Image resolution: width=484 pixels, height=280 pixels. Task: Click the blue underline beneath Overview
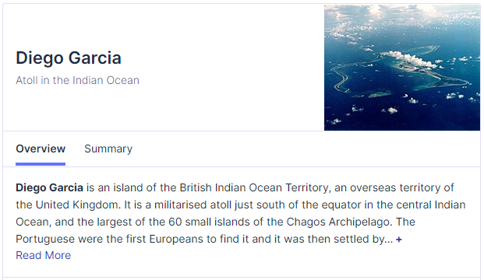pyautogui.click(x=41, y=164)
